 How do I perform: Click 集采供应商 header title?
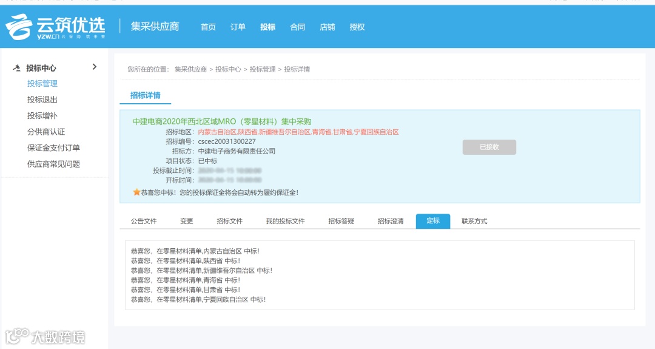pos(155,26)
